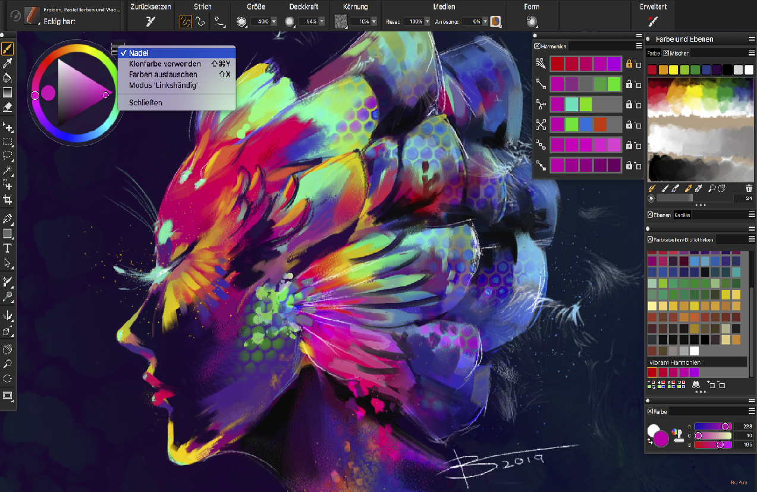Screen dimensions: 757x492
Task: Choose 'Farben austauschen' from the context menu
Action: (x=163, y=74)
